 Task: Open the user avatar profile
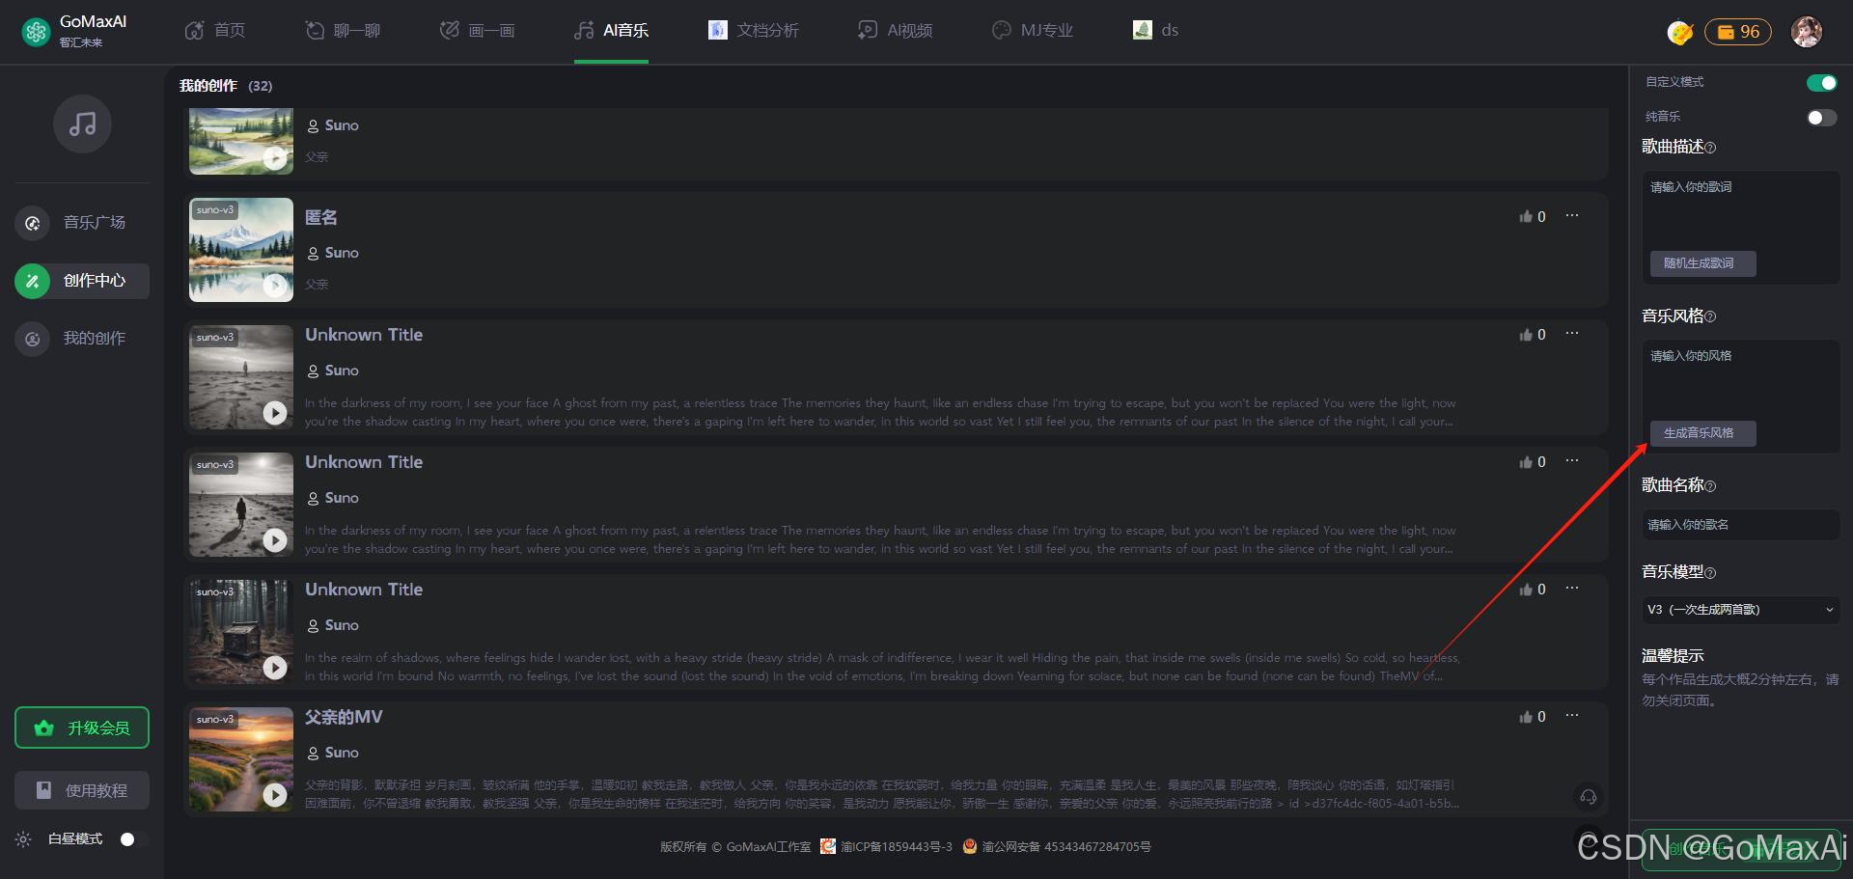tap(1807, 32)
